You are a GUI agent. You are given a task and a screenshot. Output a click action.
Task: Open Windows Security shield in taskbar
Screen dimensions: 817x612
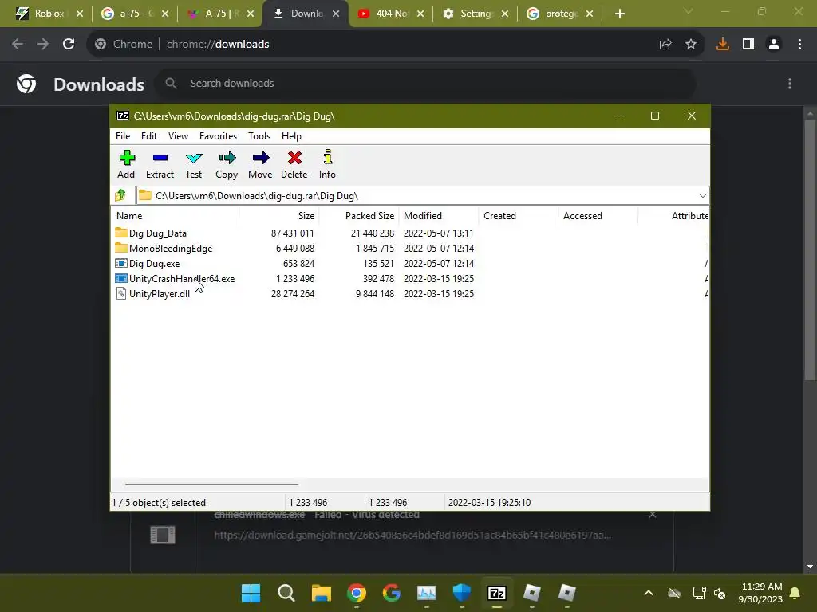[x=462, y=593]
